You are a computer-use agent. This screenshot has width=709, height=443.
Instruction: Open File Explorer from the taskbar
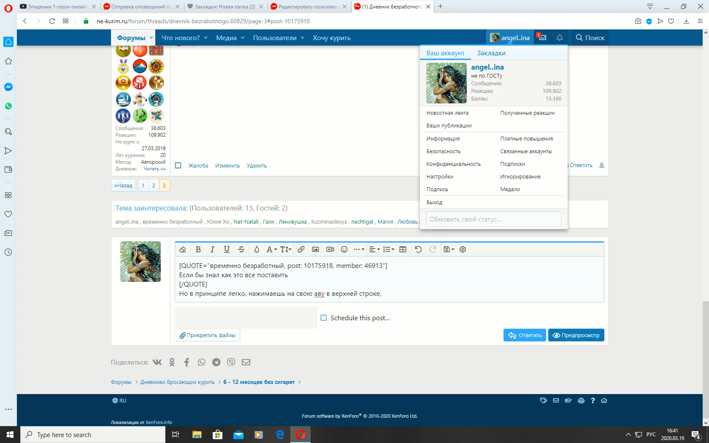tap(197, 435)
